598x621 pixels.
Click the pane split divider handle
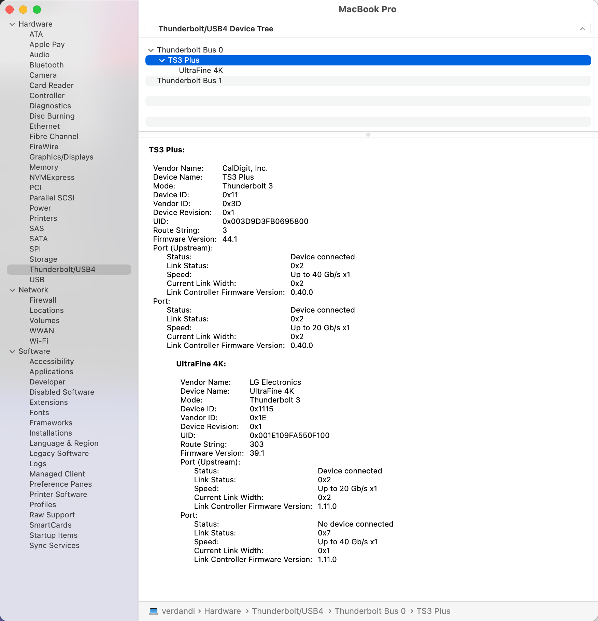point(368,135)
